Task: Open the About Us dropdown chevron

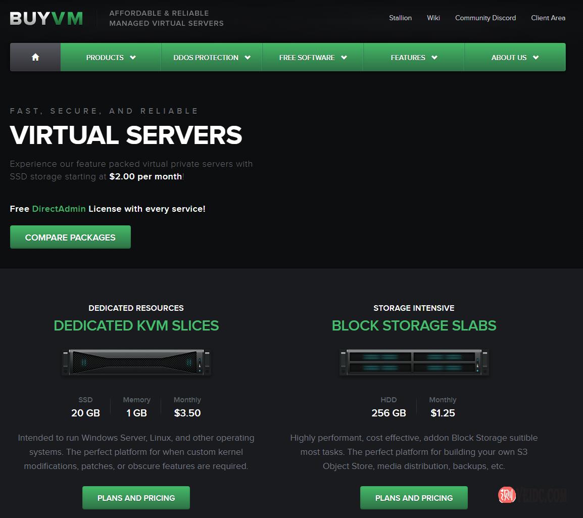Action: point(536,58)
